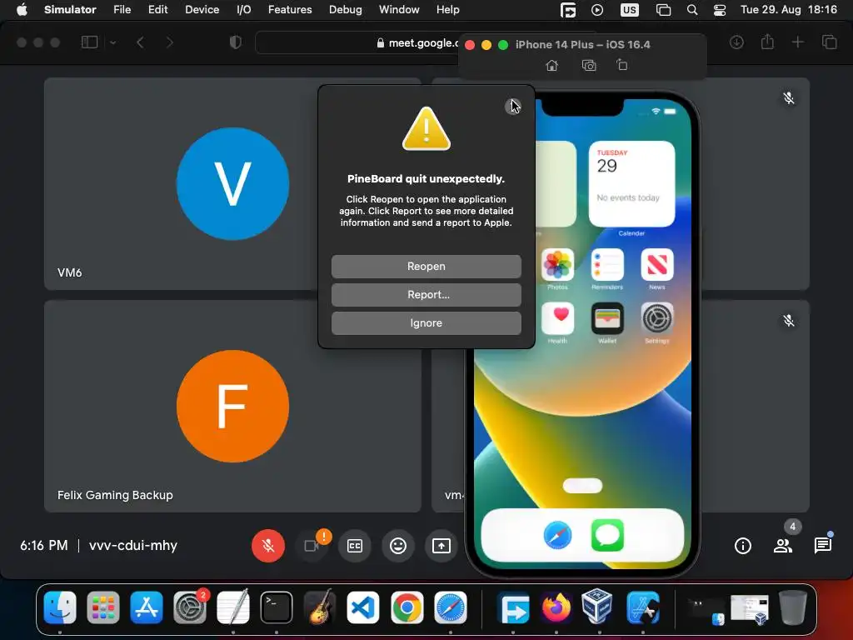Show Safari tab overview icon
Viewport: 853px width, 640px height.
829,42
